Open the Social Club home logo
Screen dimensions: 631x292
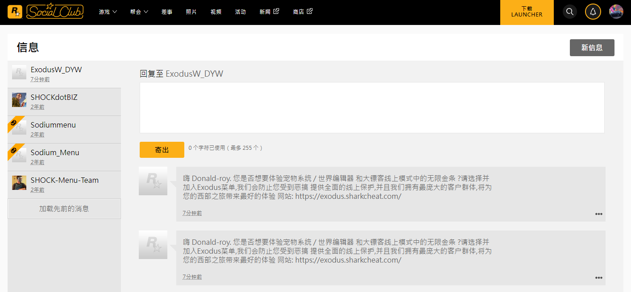coord(55,11)
